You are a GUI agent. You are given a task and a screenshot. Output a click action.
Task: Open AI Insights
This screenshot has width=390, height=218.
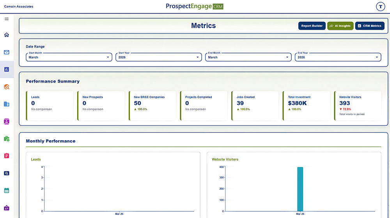pyautogui.click(x=340, y=26)
